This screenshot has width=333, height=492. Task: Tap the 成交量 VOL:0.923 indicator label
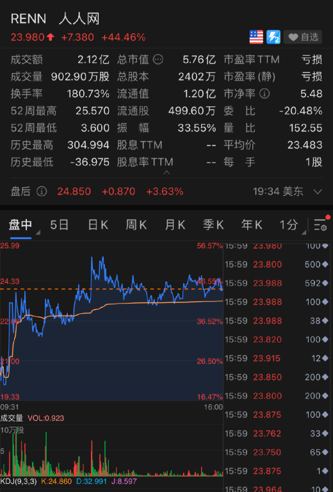(32, 418)
